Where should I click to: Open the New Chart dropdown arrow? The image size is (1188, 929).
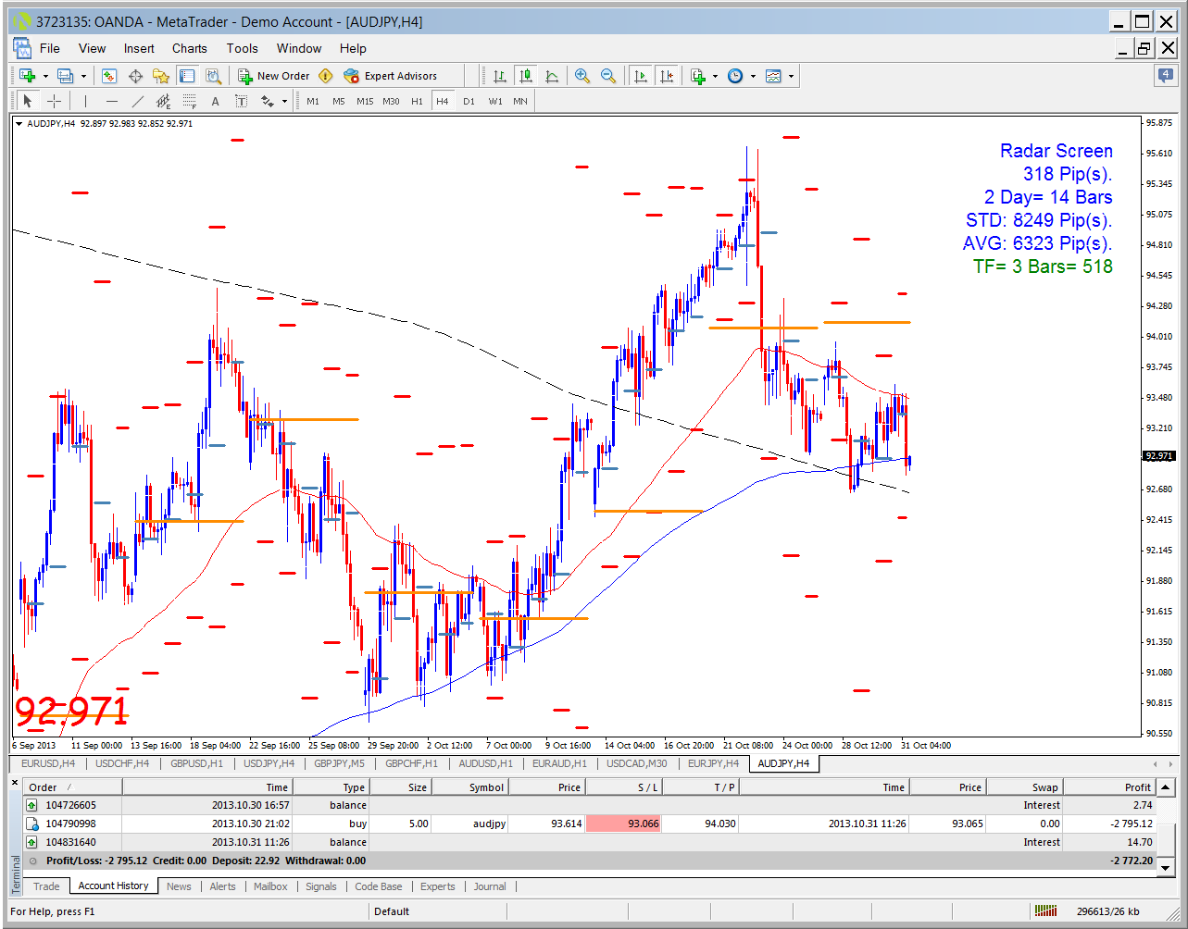pos(44,76)
